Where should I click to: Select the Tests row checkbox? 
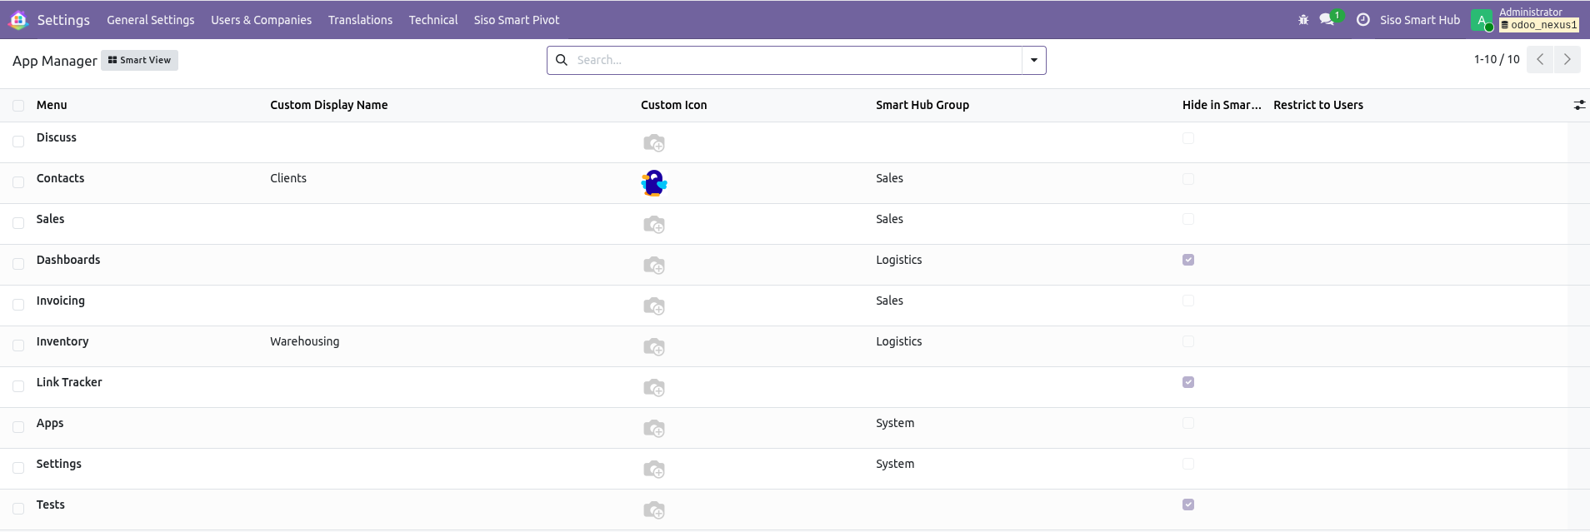click(18, 509)
